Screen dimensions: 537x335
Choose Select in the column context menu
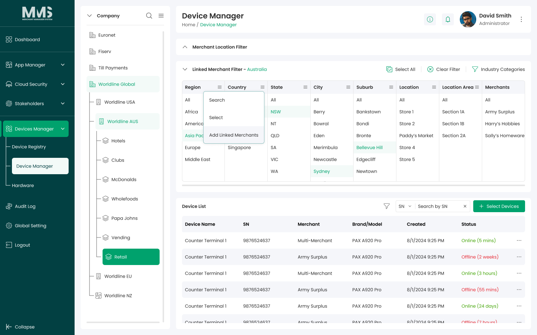tap(234, 118)
